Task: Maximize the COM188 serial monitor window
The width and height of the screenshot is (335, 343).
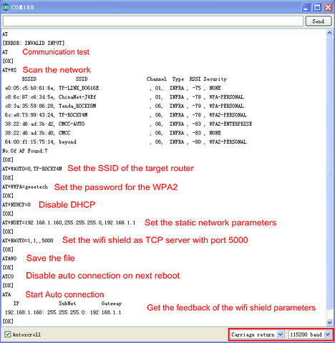Action: click(x=317, y=7)
